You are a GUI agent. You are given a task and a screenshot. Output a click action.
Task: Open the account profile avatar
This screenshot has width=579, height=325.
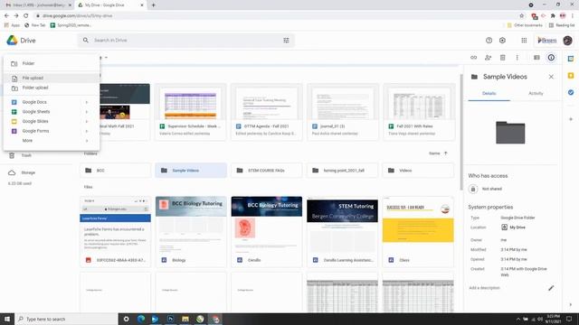tap(567, 40)
